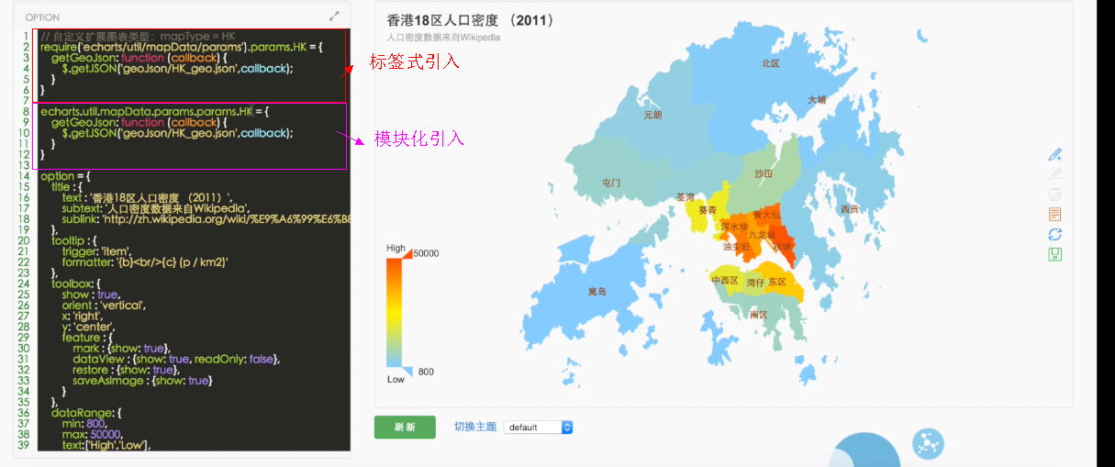Expand the OPTION code panel fullscreen icon

(x=334, y=17)
